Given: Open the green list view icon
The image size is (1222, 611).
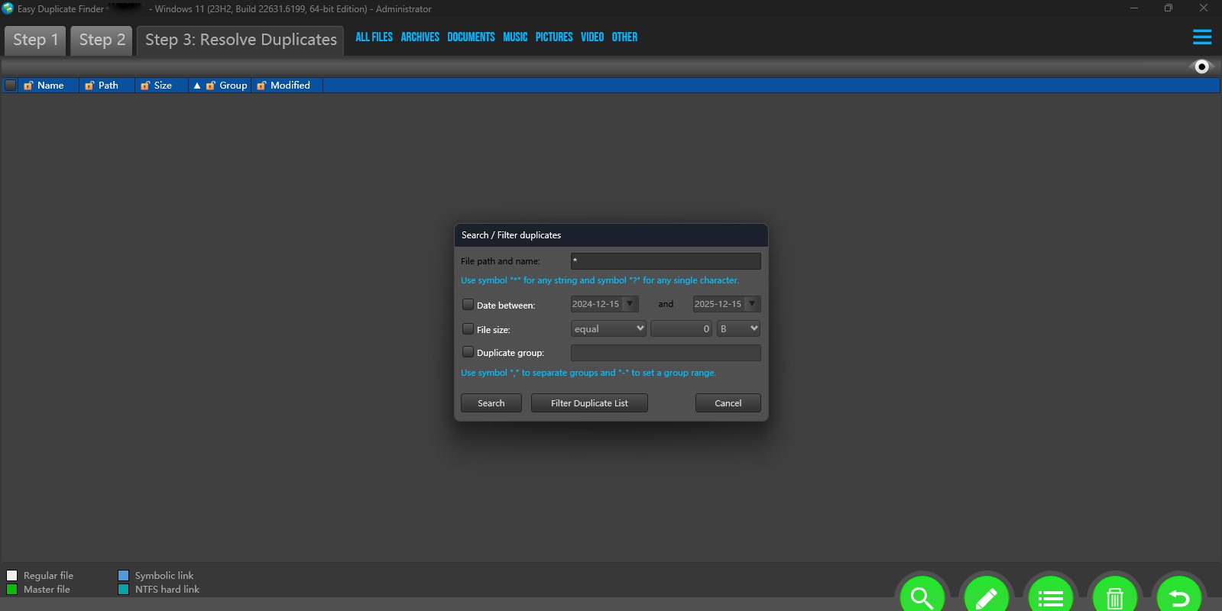Looking at the screenshot, I should (x=1050, y=596).
